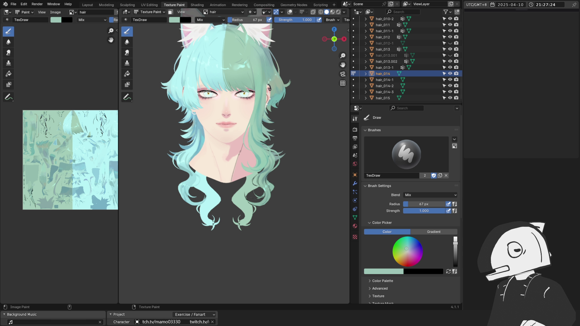Expand hair_014 in the outliner
The height and width of the screenshot is (326, 580).
coord(366,74)
